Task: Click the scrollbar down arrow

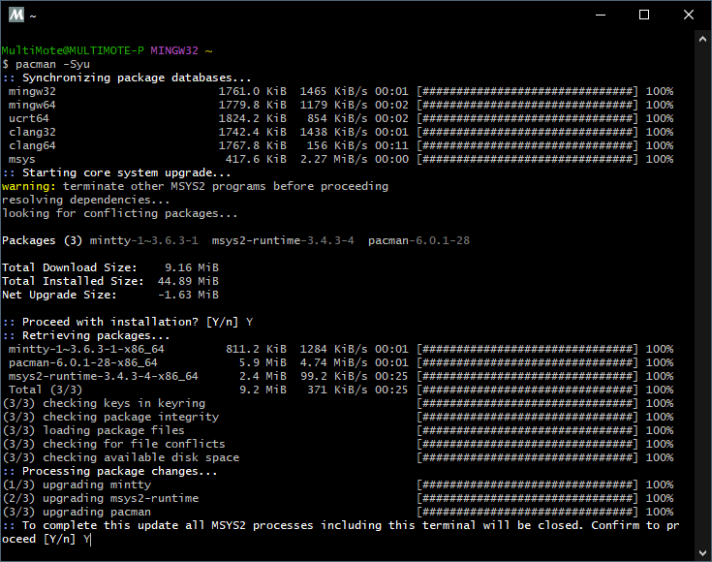Action: tap(703, 553)
